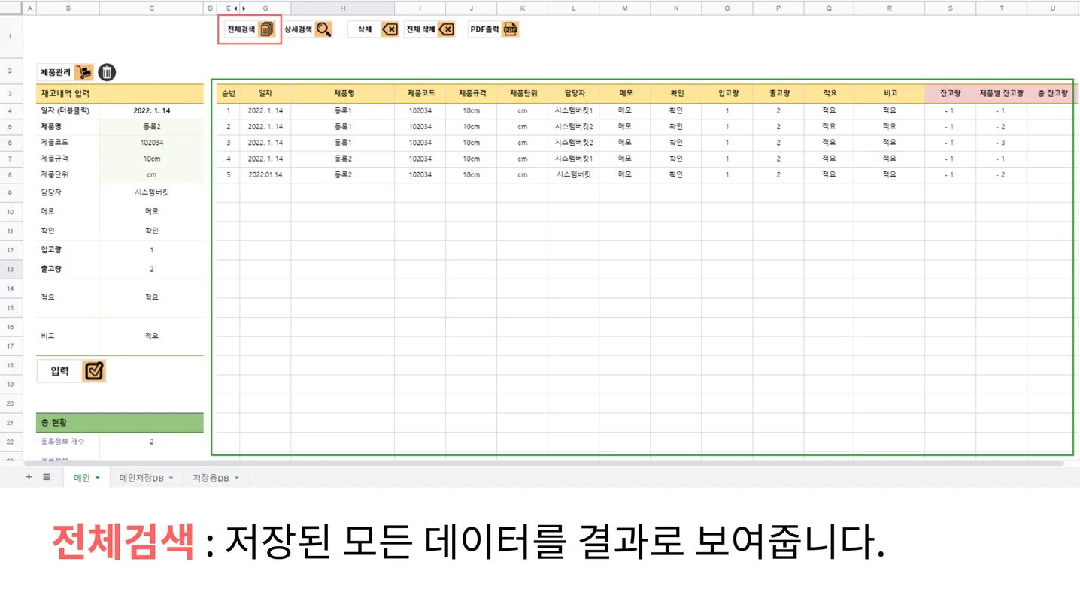Click the horizontal scrollbar below the sheet

coord(545,463)
